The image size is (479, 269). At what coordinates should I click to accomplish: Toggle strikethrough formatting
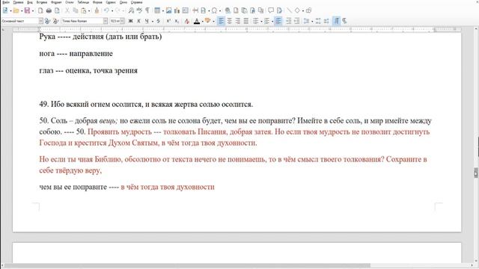pyautogui.click(x=158, y=21)
